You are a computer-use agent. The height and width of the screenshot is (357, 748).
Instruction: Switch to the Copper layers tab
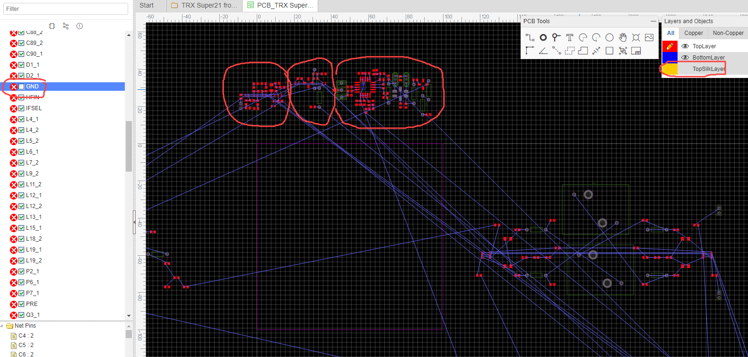click(x=693, y=33)
